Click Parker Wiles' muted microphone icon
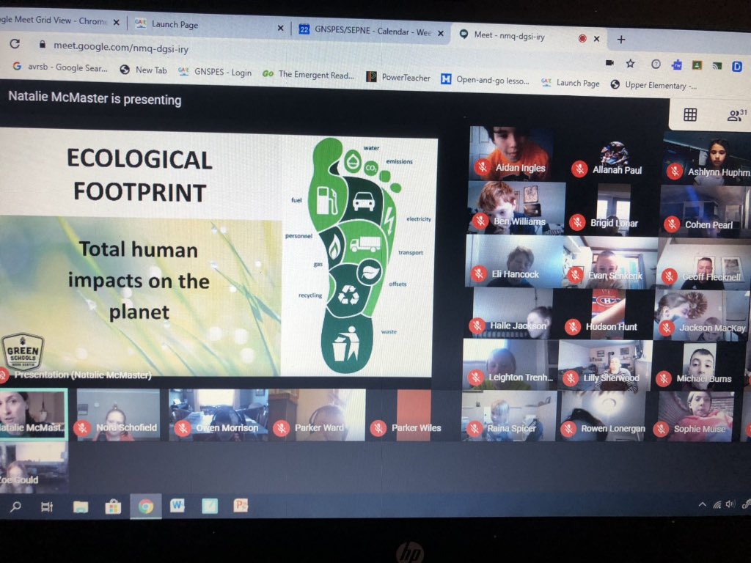This screenshot has height=563, width=751. click(378, 428)
